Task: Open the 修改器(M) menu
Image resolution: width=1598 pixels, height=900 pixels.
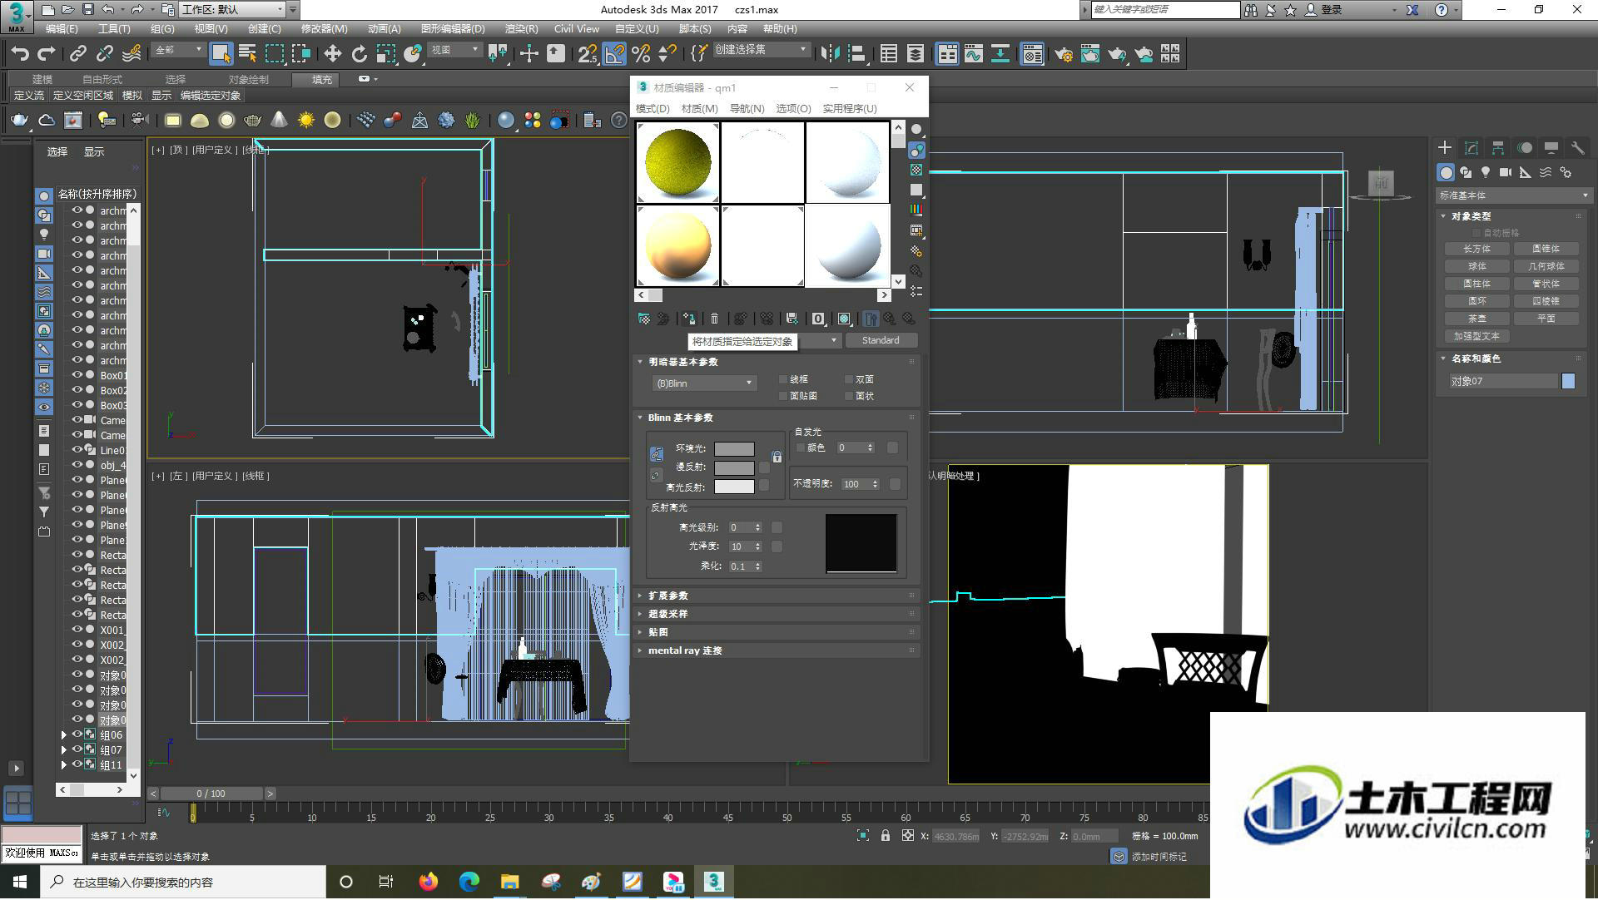Action: [x=324, y=29]
